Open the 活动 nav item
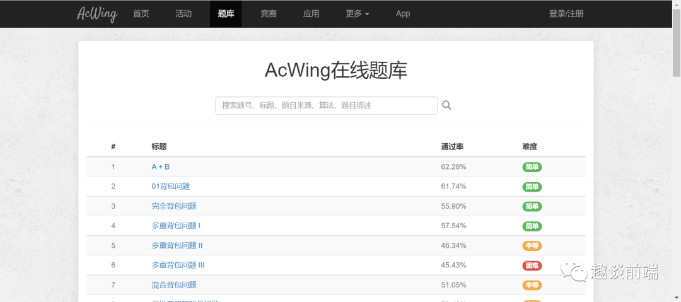The height and width of the screenshot is (302, 681). [x=183, y=14]
